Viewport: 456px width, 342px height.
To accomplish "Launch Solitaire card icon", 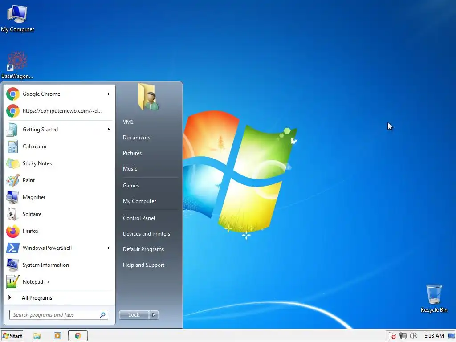I will 12,214.
